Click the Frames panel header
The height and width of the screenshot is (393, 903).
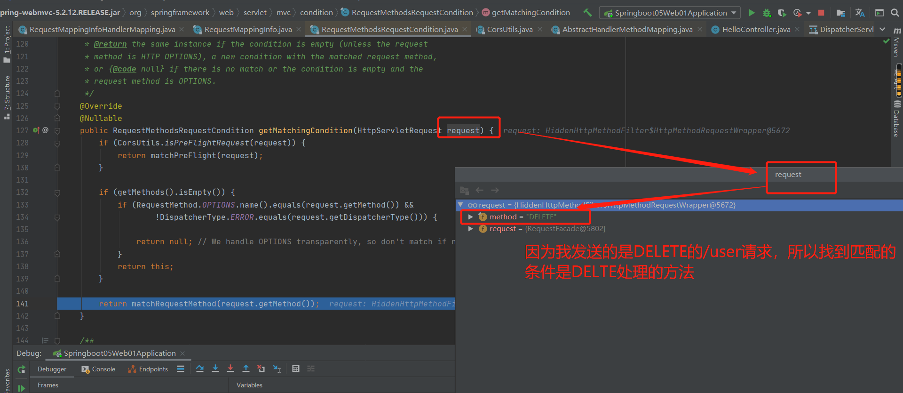(x=48, y=385)
